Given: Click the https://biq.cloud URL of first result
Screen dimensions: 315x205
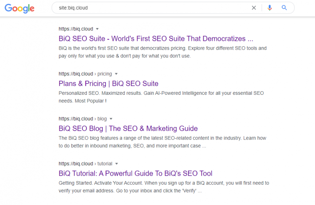Looking at the screenshot, I should tap(76, 29).
